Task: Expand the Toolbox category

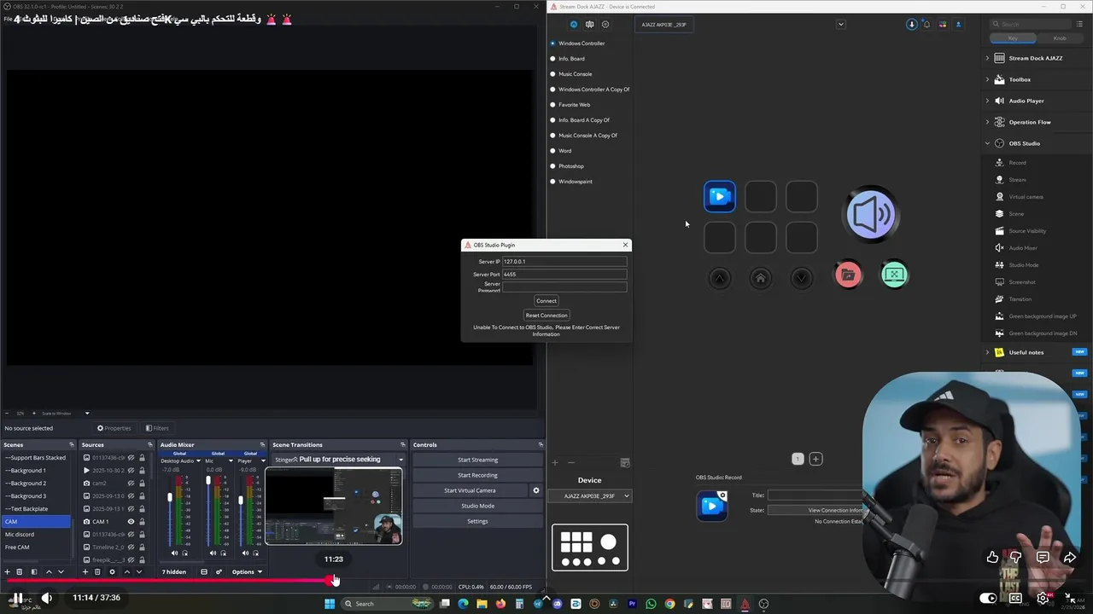Action: point(988,79)
